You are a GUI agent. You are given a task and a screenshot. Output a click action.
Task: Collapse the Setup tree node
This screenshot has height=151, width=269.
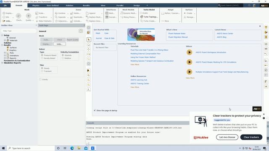(2, 35)
